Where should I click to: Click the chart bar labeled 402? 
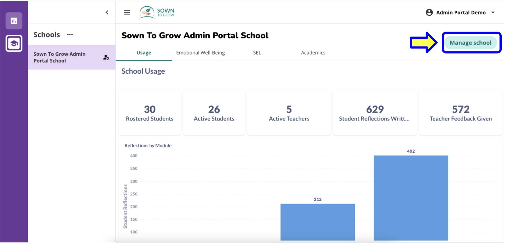(x=411, y=198)
